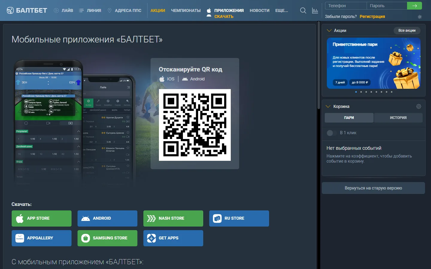The height and width of the screenshot is (269, 431).
Task: Click the RU Store logo icon
Action: point(217,218)
